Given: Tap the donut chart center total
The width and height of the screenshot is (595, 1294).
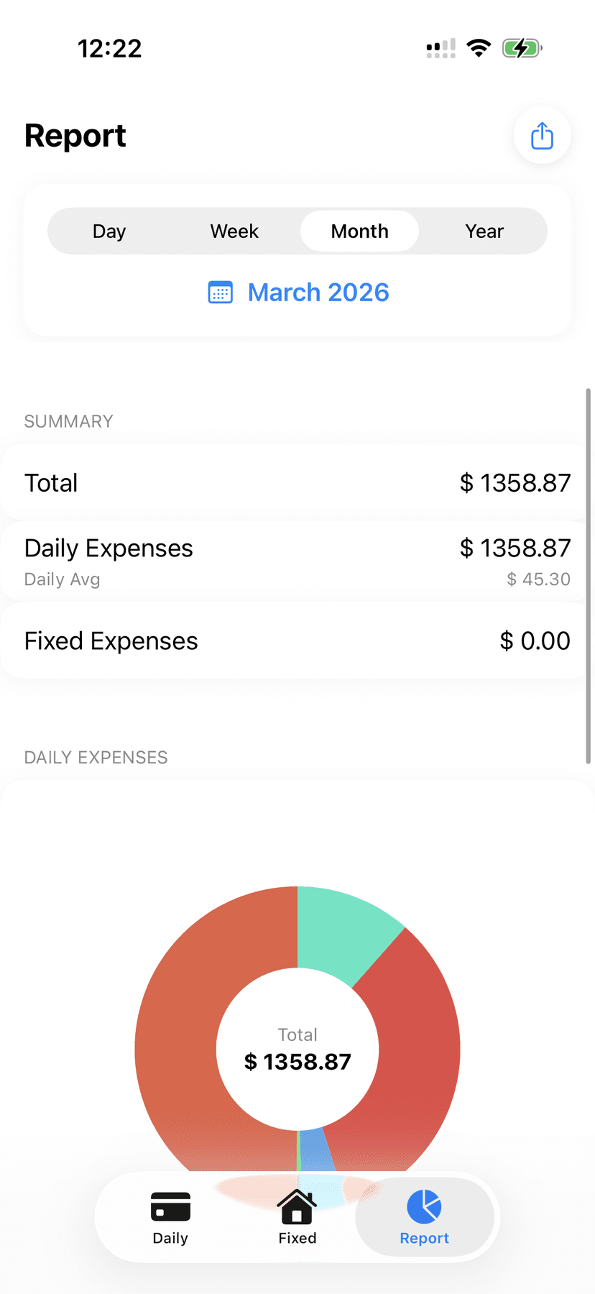Looking at the screenshot, I should (297, 1050).
